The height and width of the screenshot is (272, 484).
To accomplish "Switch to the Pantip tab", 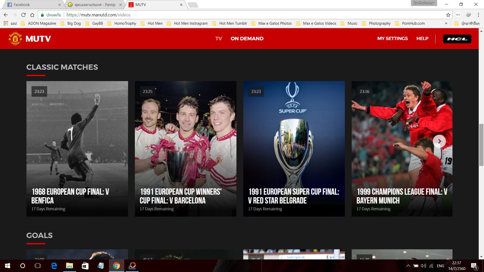I will (x=95, y=5).
